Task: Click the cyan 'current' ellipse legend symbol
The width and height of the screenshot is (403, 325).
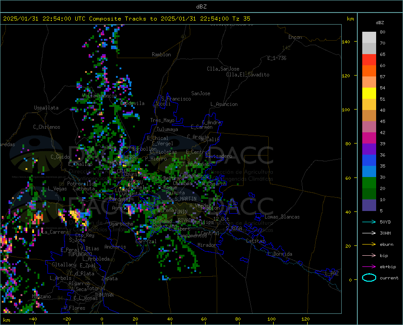Action: pos(369,278)
